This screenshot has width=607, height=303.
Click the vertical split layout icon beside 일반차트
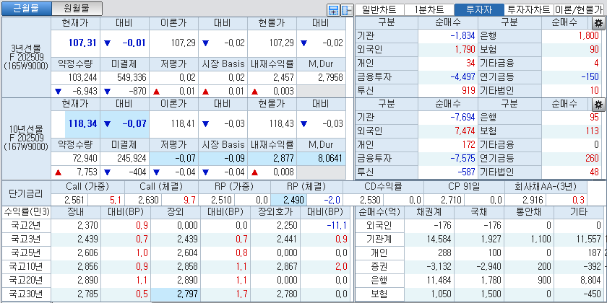(346, 10)
